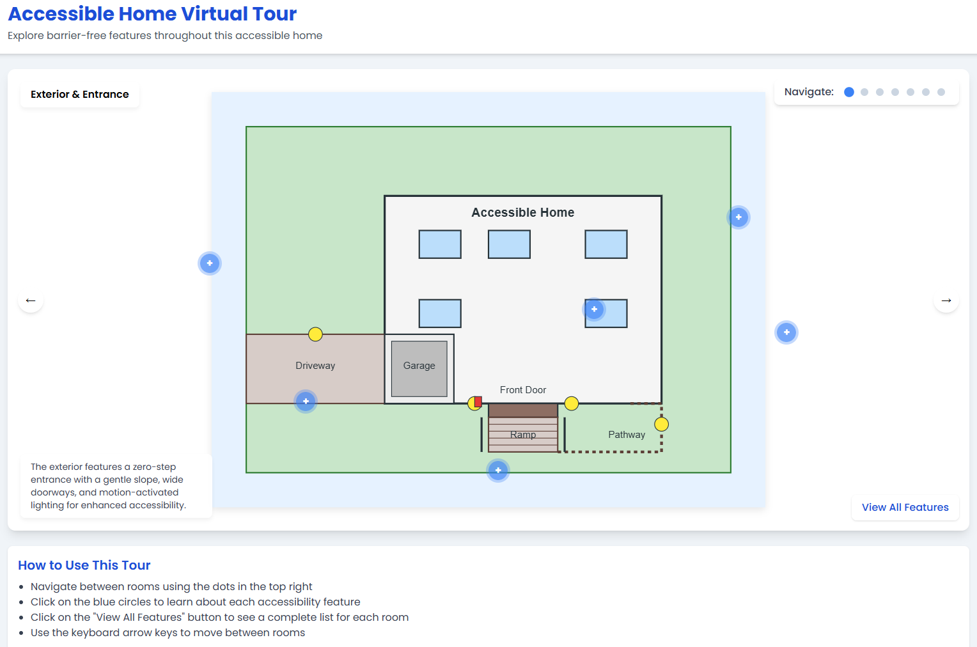Click the Front Door label
This screenshot has width=977, height=647.
pyautogui.click(x=523, y=390)
